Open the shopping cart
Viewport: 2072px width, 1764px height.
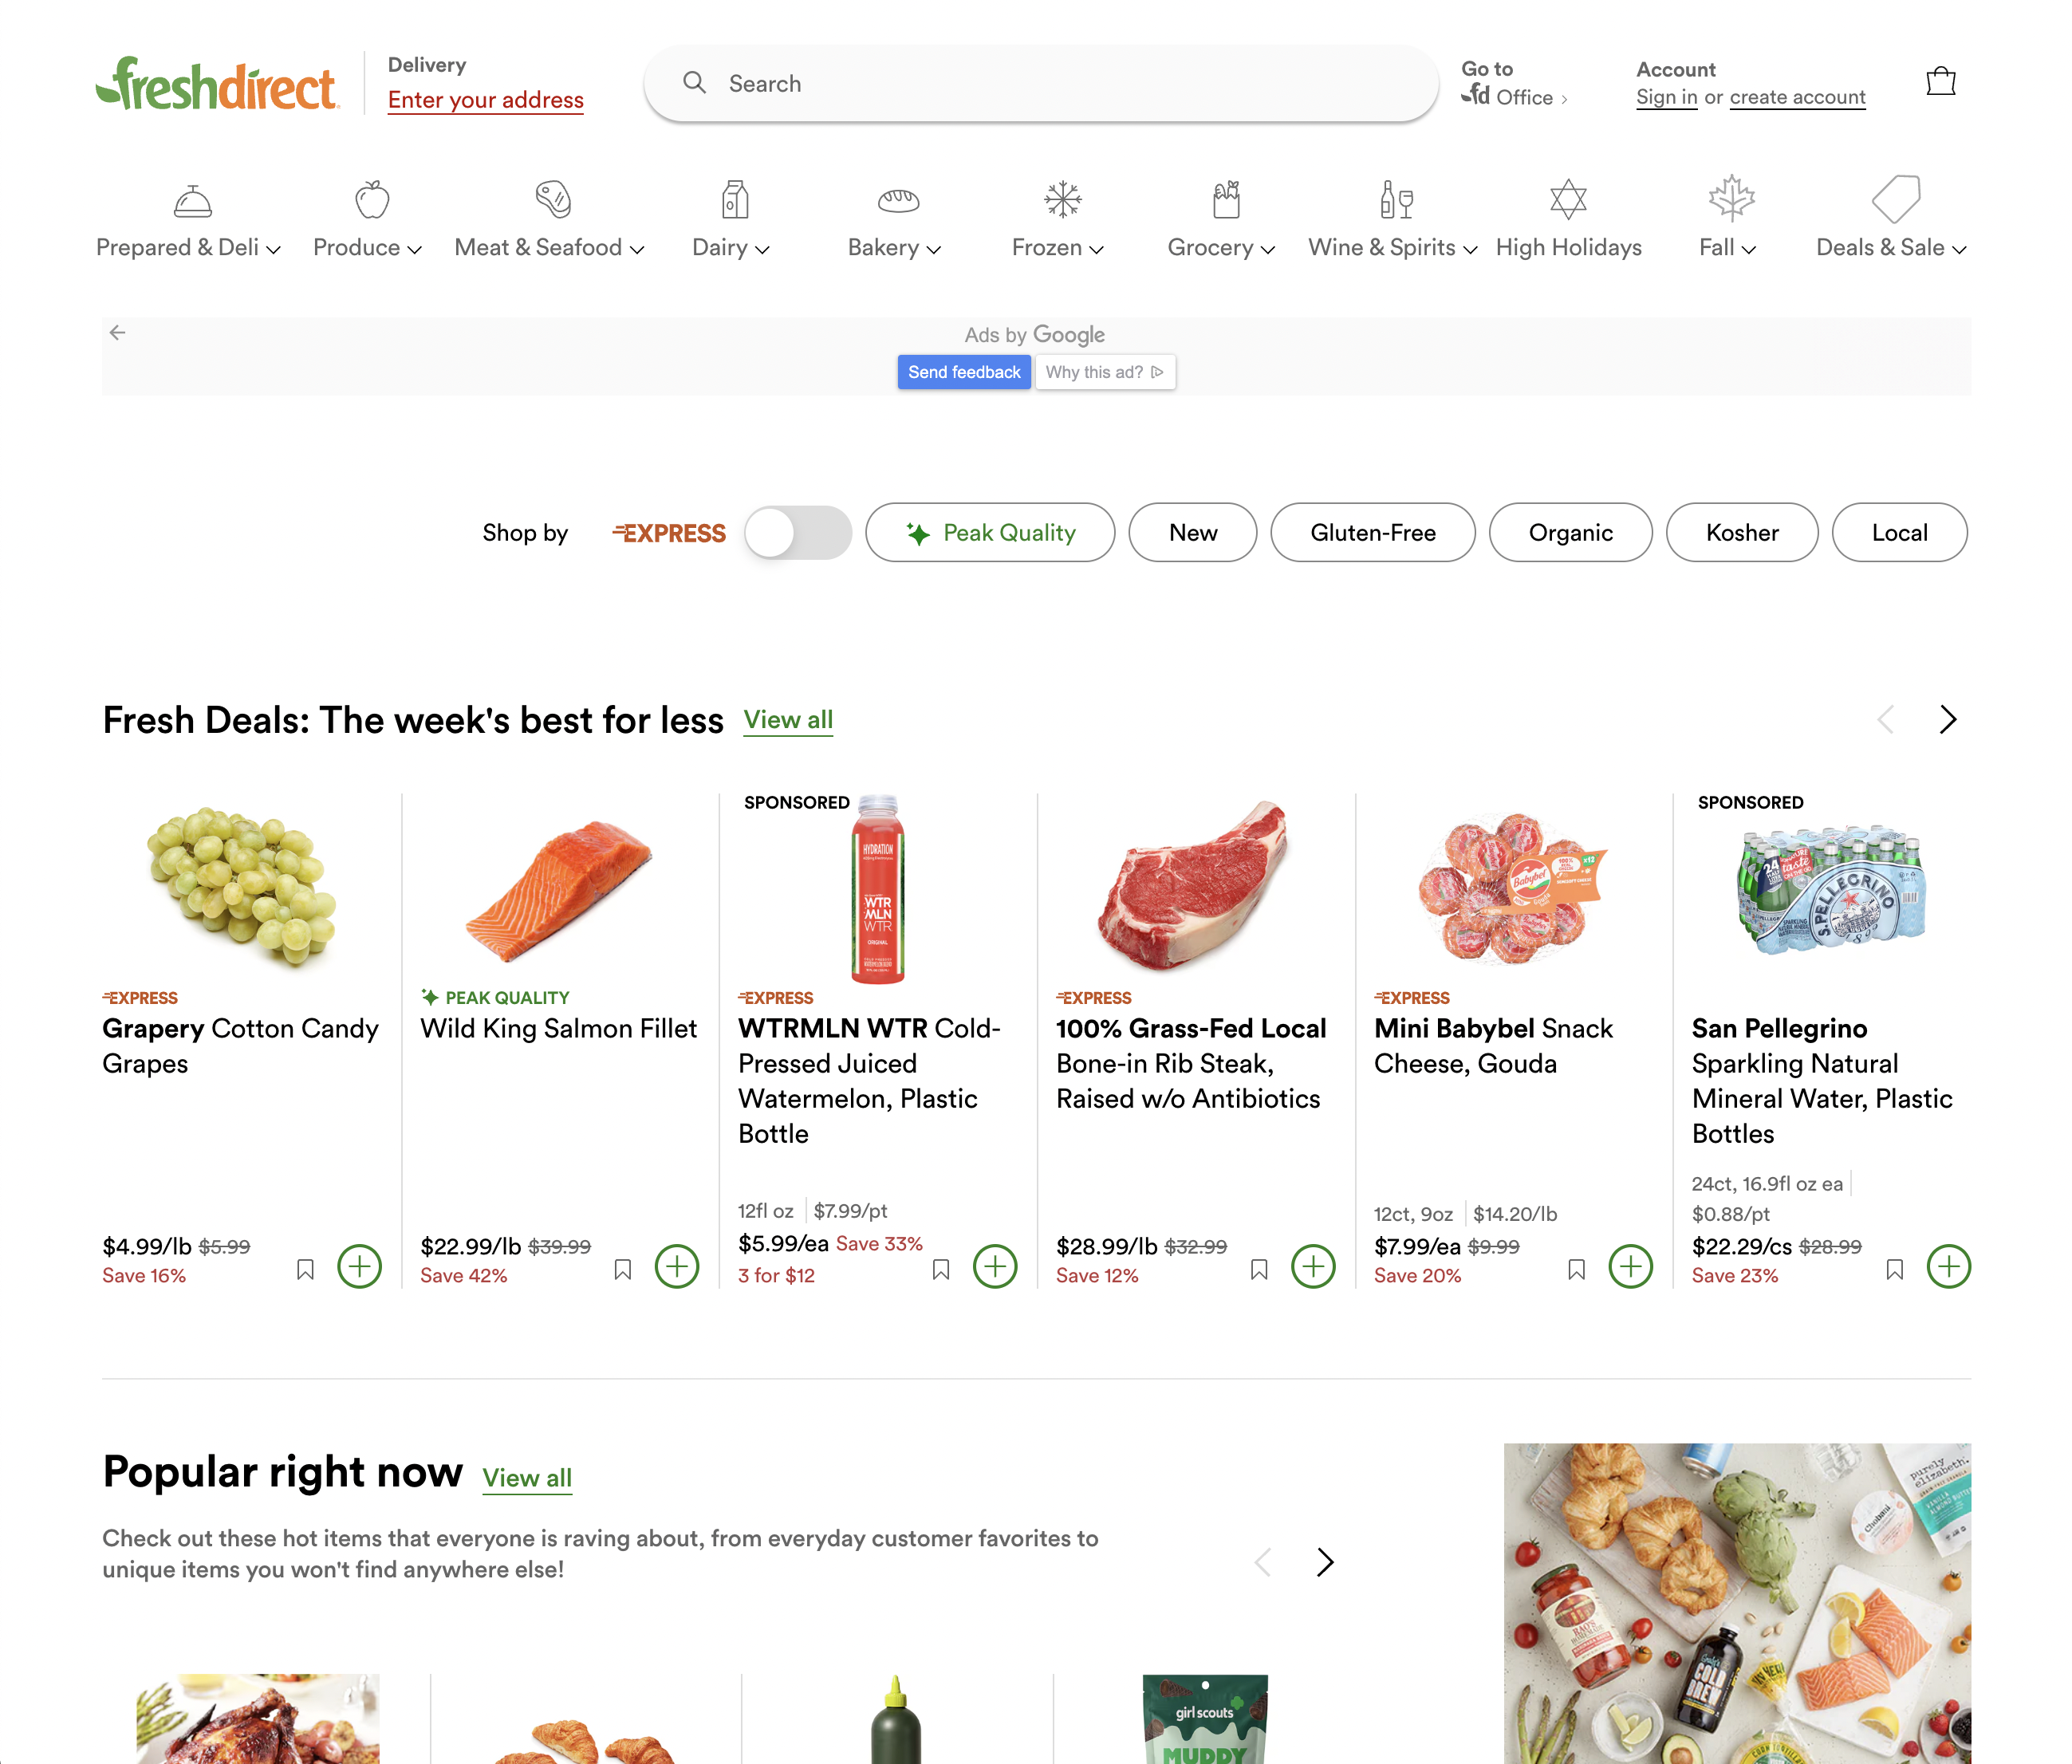[x=1941, y=82]
